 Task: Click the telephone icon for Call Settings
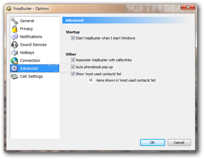14,76
